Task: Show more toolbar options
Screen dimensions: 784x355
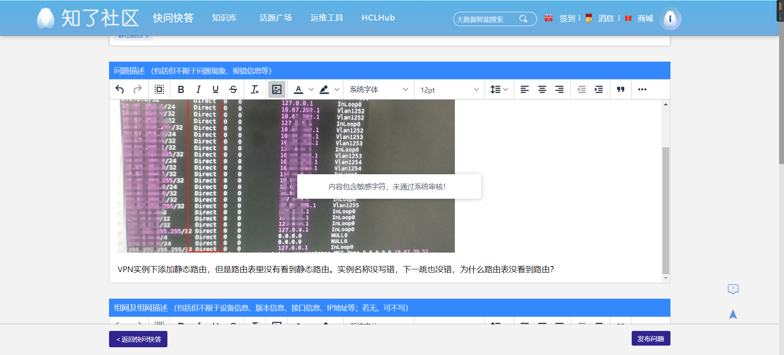Action: pyautogui.click(x=642, y=89)
